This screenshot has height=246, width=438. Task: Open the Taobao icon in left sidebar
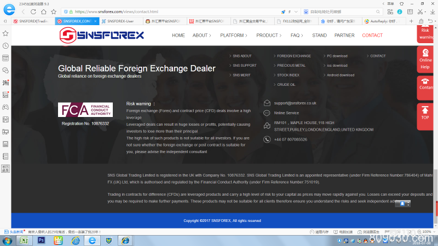[x=5, y=83]
